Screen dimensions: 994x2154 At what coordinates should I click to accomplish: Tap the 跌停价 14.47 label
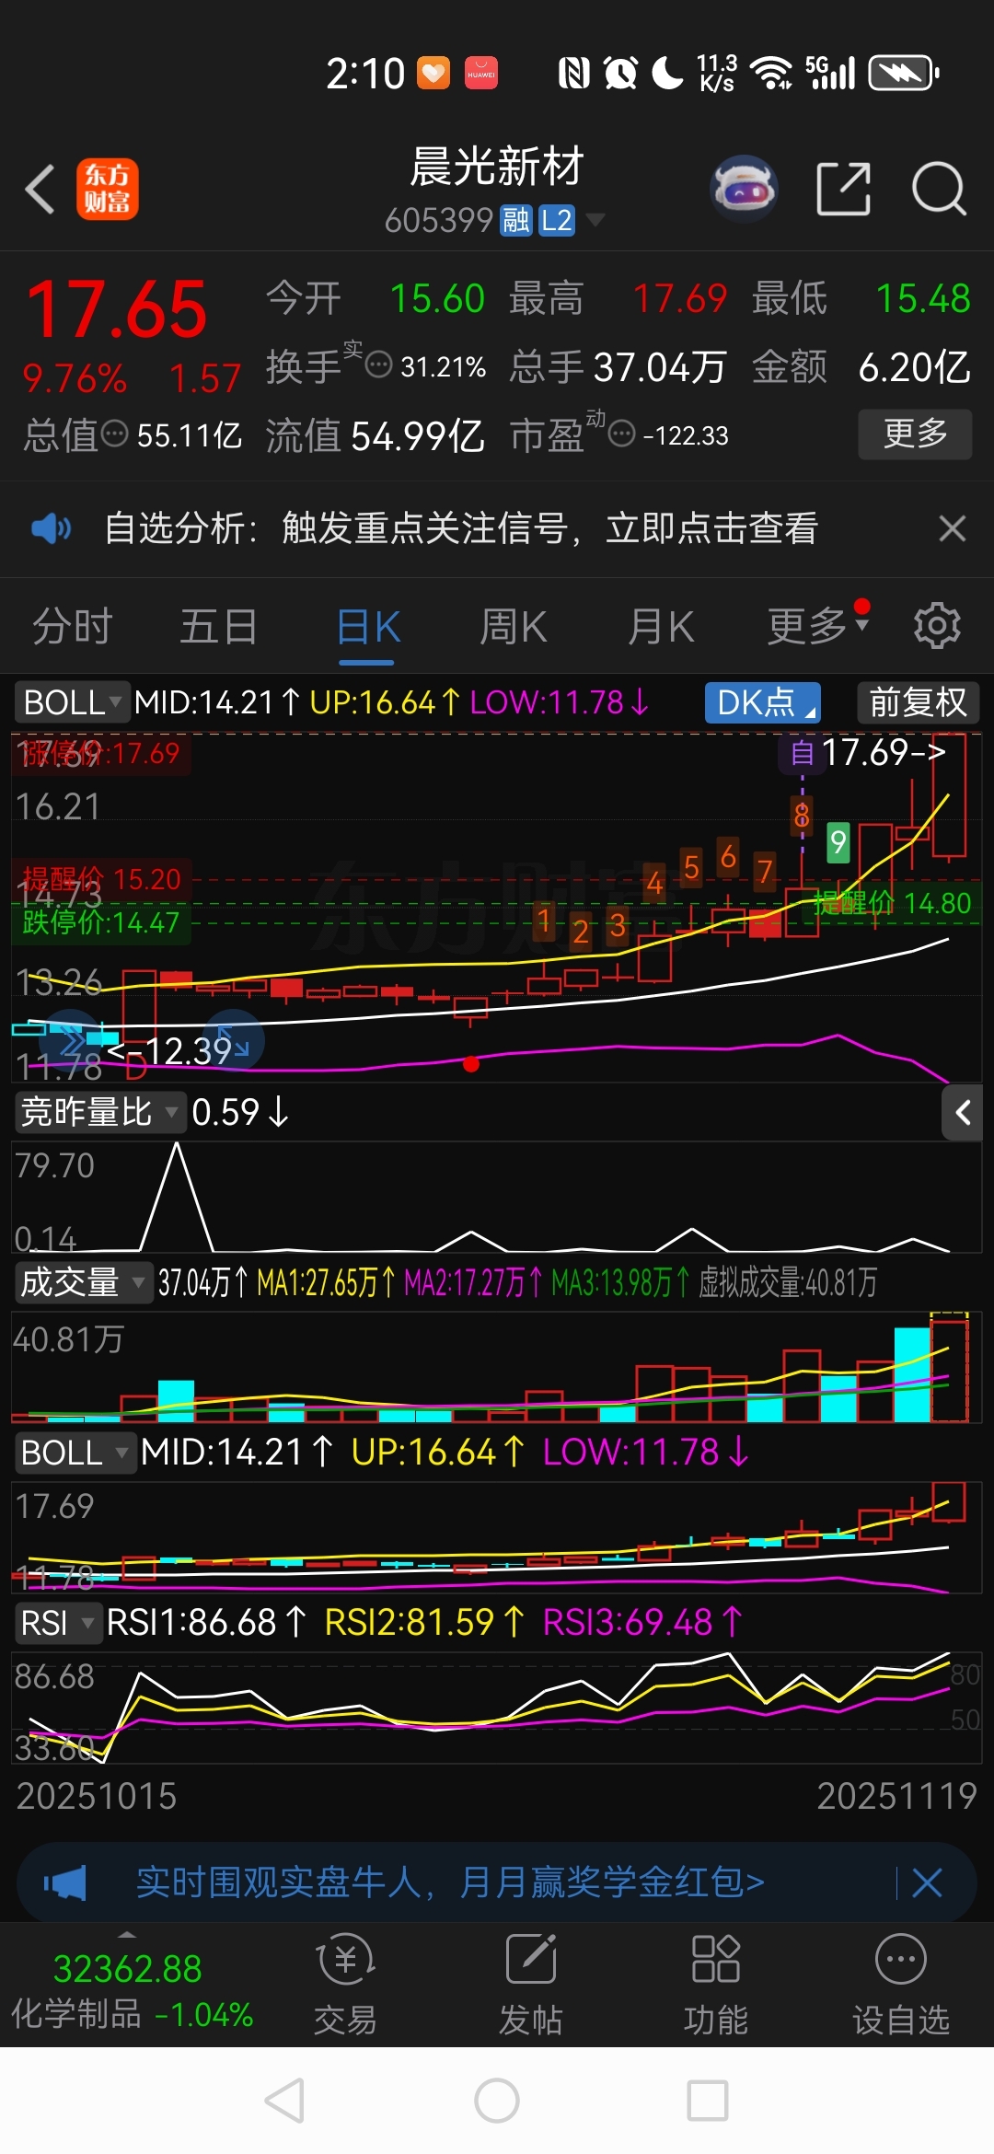click(101, 922)
